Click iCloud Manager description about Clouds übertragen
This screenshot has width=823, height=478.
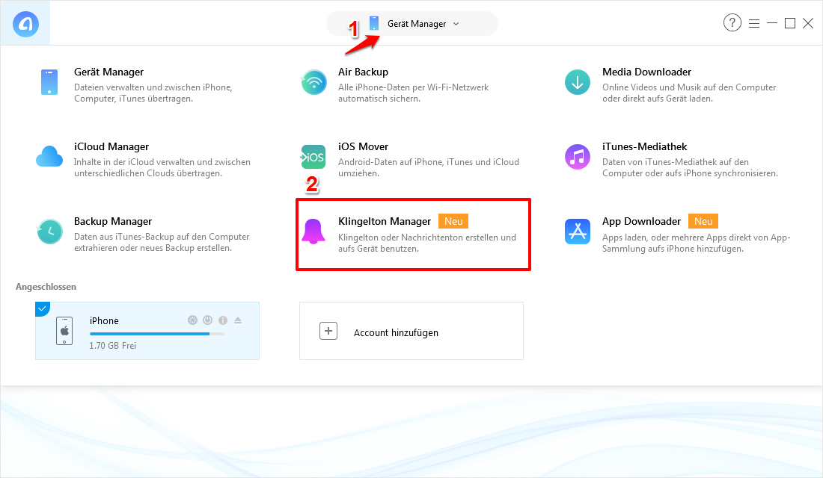(x=162, y=168)
